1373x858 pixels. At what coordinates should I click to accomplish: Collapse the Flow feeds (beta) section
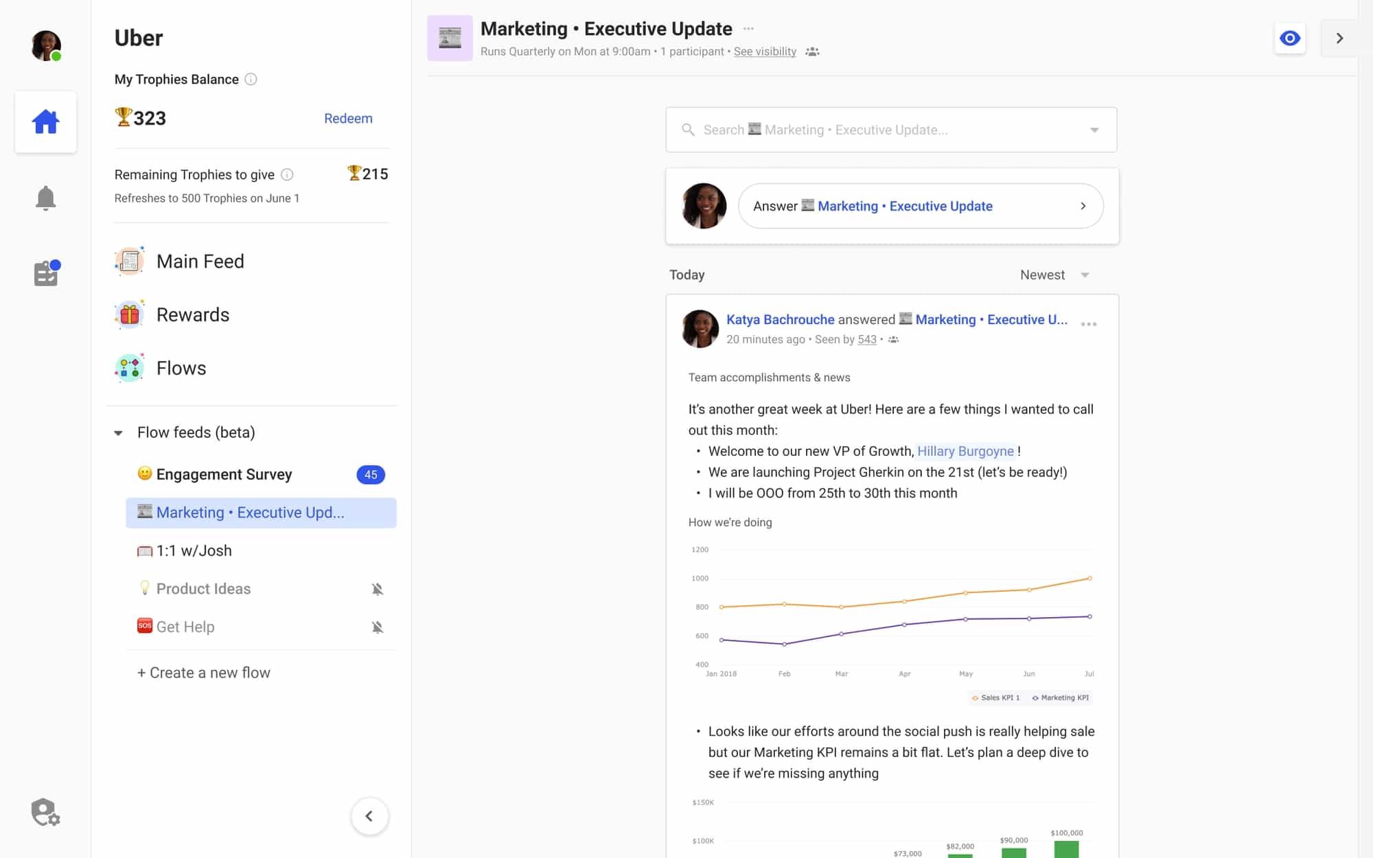point(118,432)
